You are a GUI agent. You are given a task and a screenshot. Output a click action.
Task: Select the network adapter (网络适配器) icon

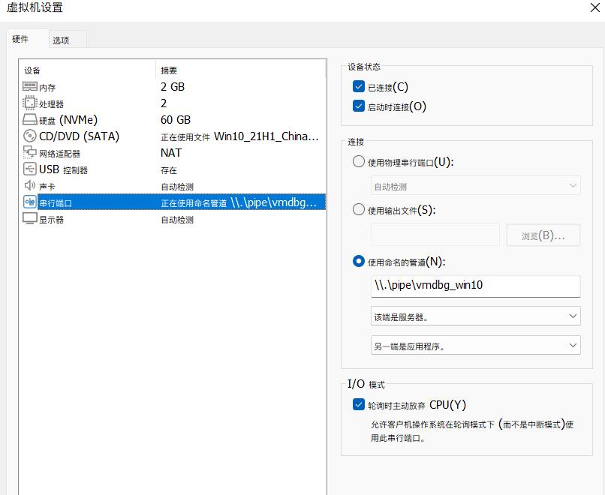pos(30,152)
